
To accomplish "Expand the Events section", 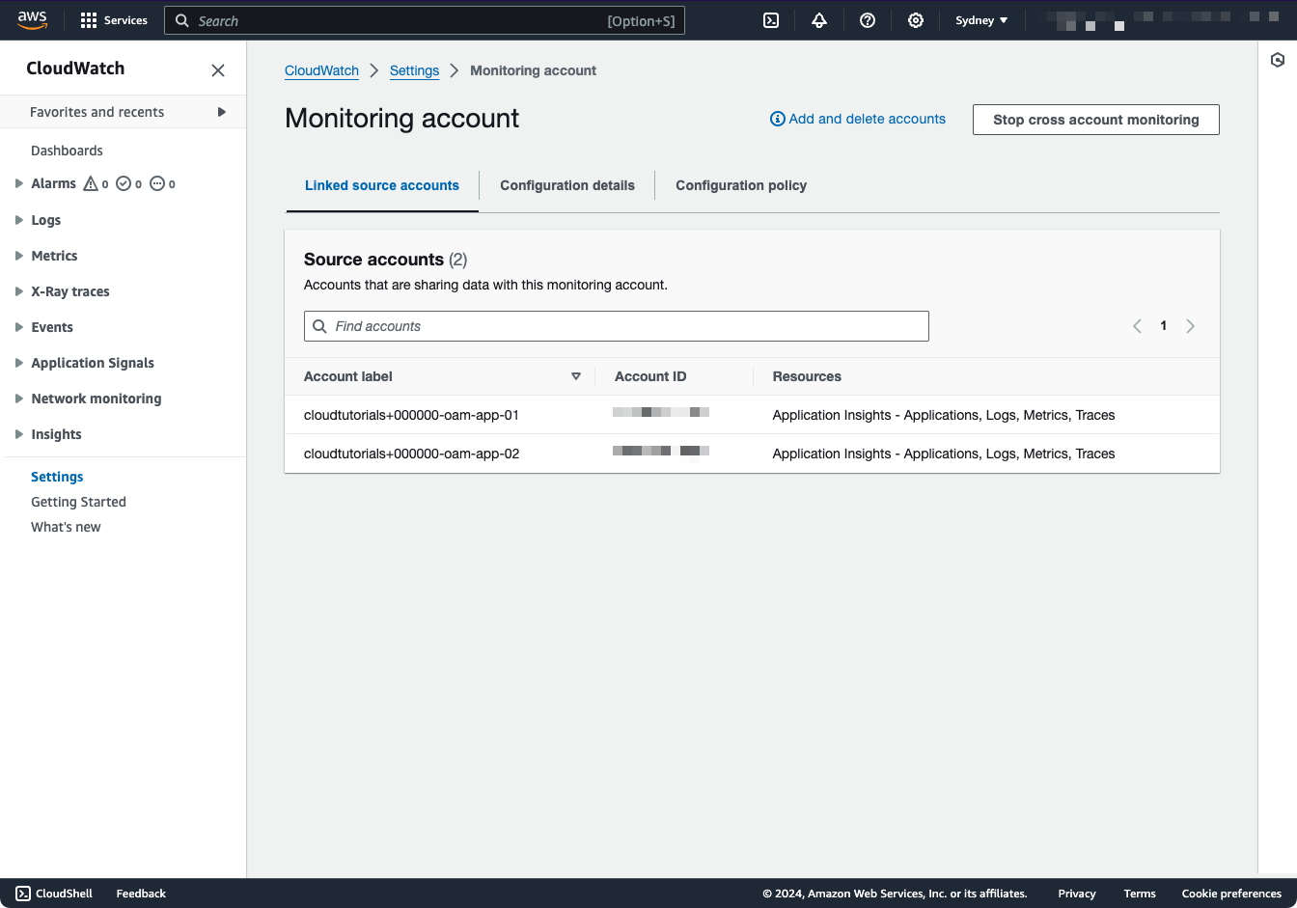I will 19,327.
